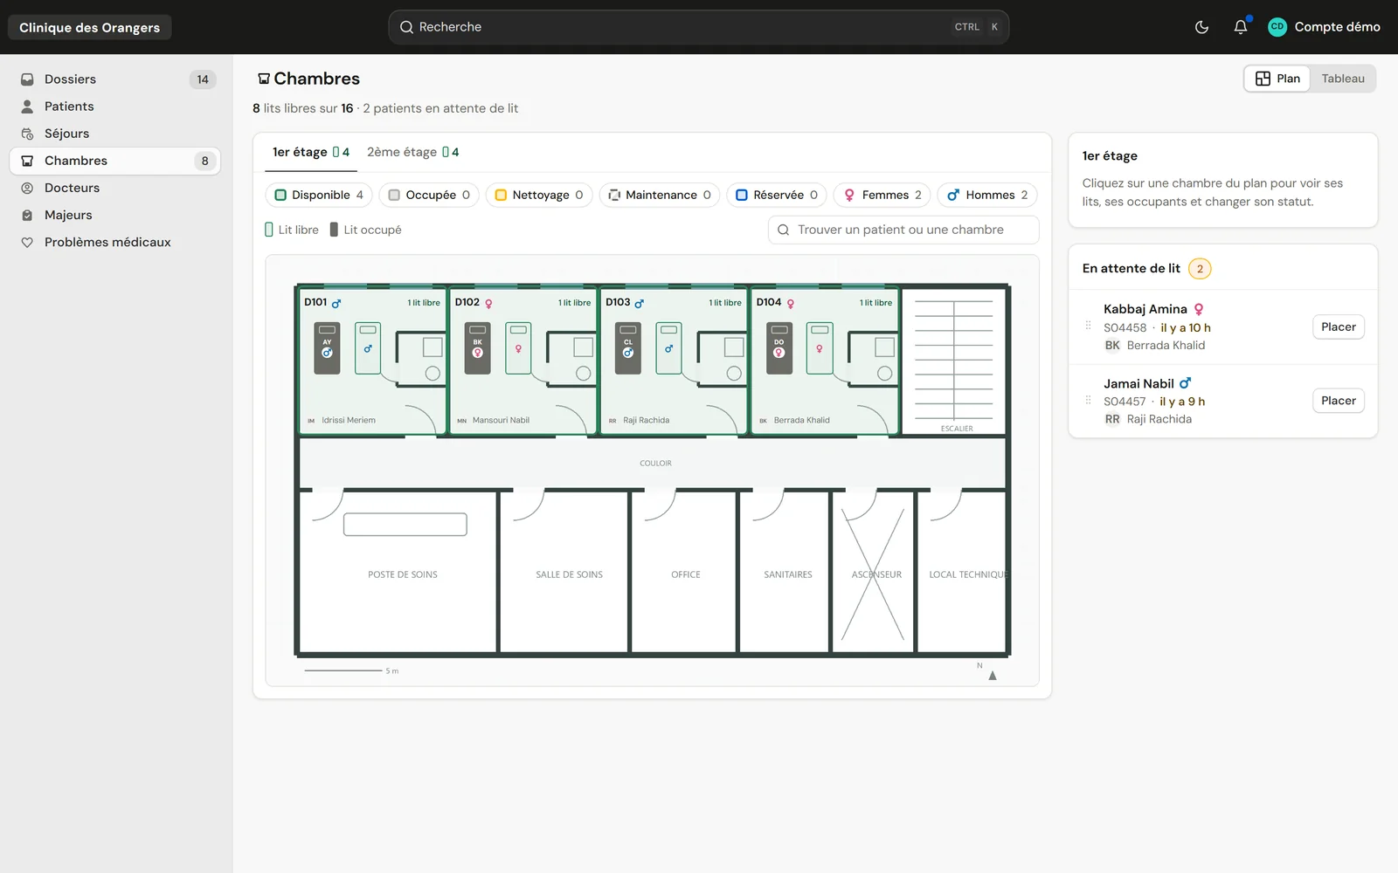Image resolution: width=1398 pixels, height=873 pixels.
Task: Focus the top Recherche search bar
Action: click(x=699, y=27)
